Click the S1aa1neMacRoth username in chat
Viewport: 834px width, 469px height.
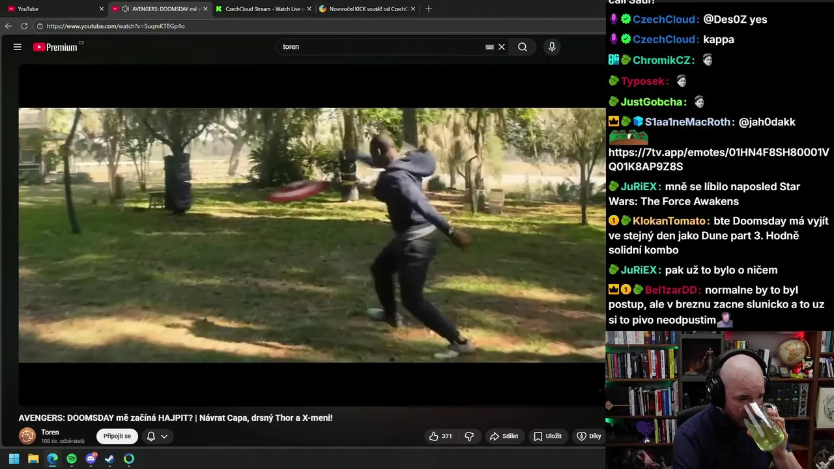(x=688, y=122)
